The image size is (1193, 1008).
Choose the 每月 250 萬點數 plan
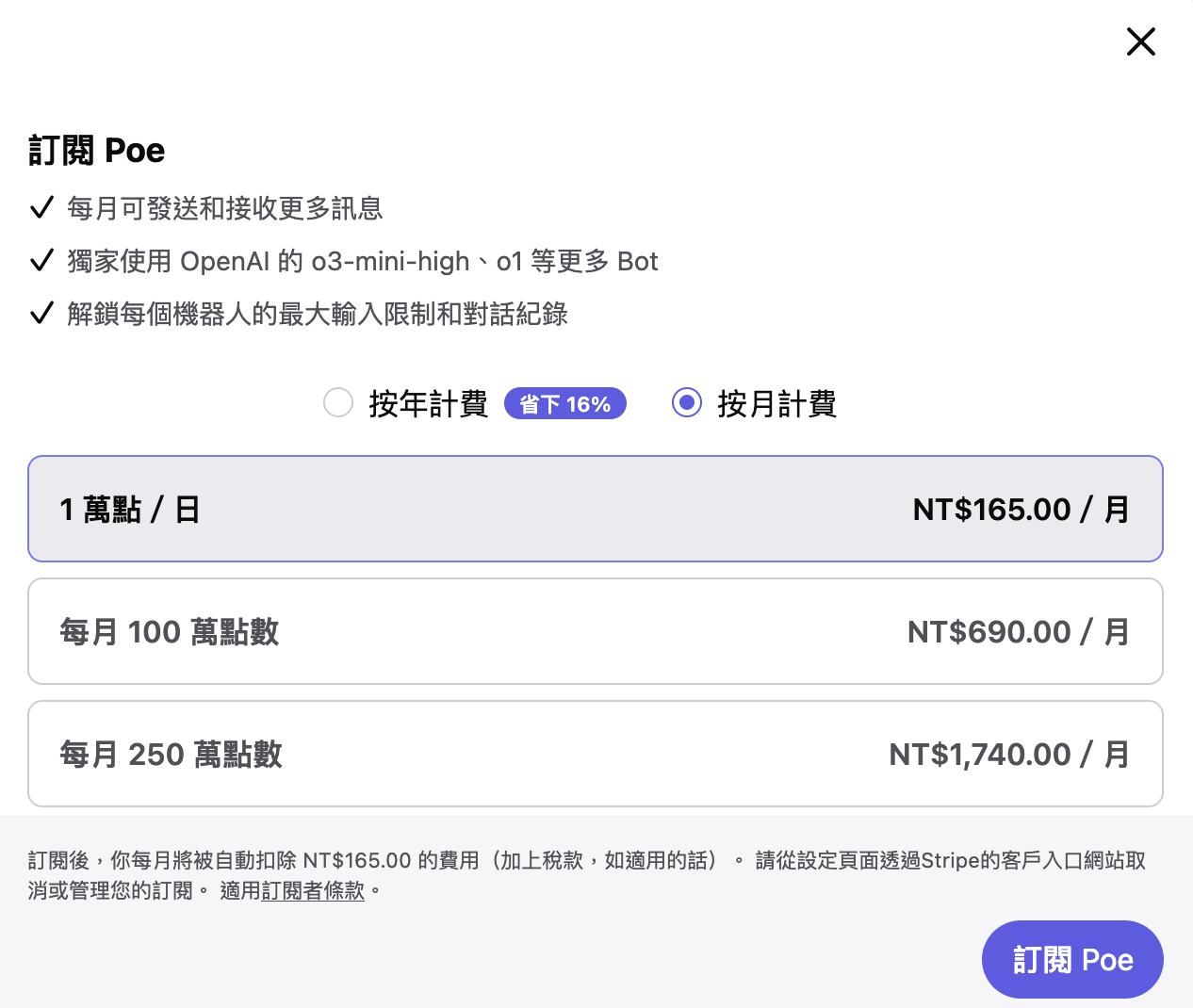coord(596,754)
